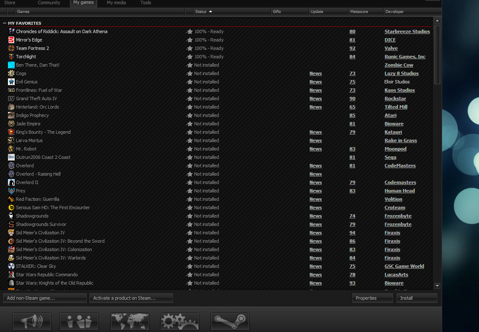Screen dimensions: 479x332
Task: Toggle favorite star for Torchlight
Action: click(x=189, y=57)
